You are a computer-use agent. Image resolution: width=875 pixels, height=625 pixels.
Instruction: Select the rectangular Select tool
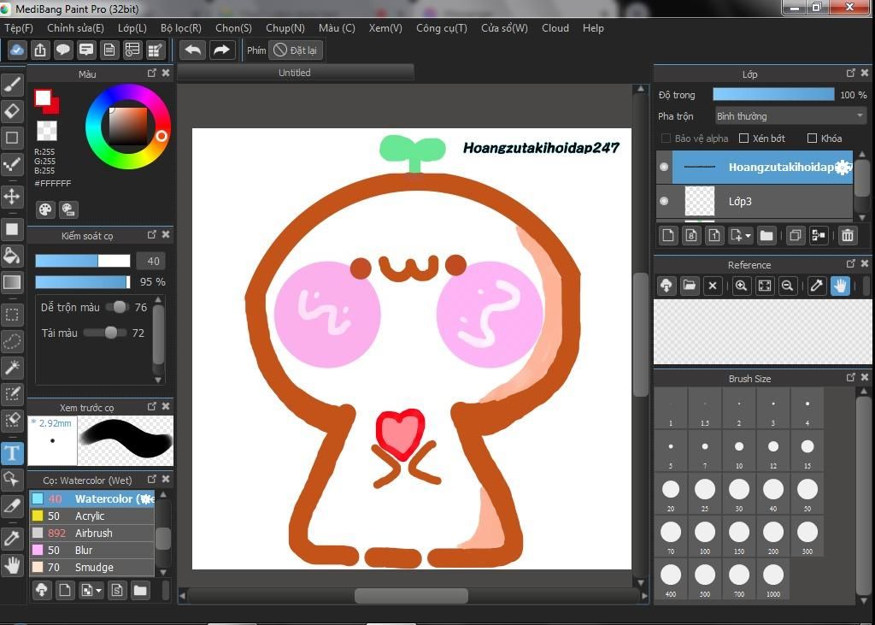(12, 315)
